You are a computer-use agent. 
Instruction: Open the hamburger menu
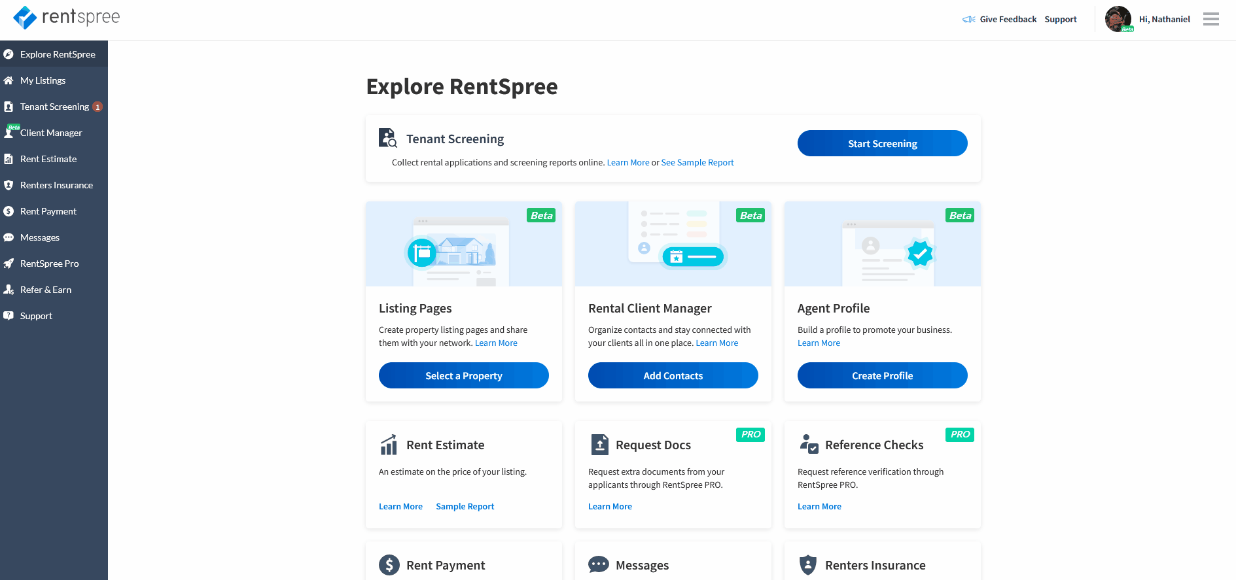click(x=1211, y=19)
